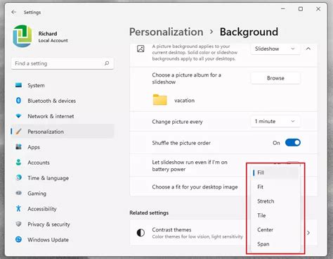Open Contrast themes chevron arrow
The height and width of the screenshot is (259, 333).
click(x=308, y=233)
